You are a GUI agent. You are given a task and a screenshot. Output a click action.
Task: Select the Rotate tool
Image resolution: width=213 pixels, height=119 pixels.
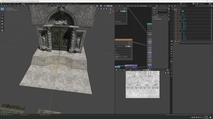pyautogui.click(x=2, y=18)
